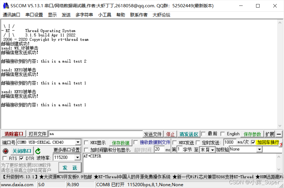Click the 打开文件 button
This screenshot has height=188, width=284.
click(38, 134)
